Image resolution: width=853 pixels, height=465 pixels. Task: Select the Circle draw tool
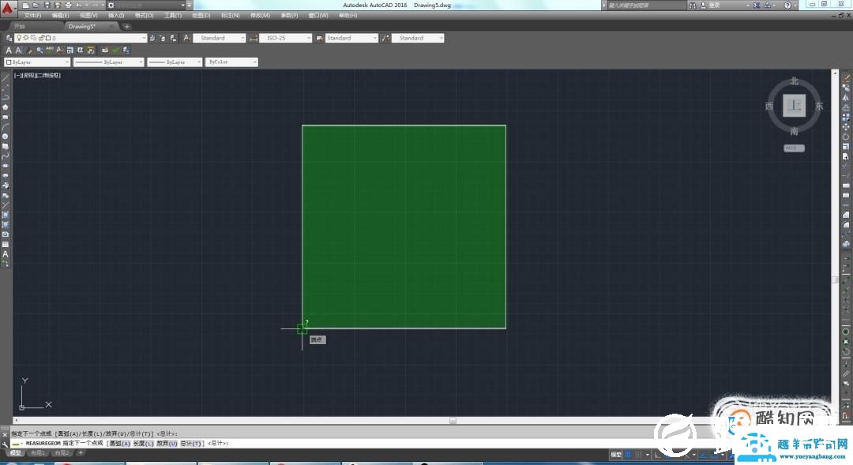tap(6, 136)
